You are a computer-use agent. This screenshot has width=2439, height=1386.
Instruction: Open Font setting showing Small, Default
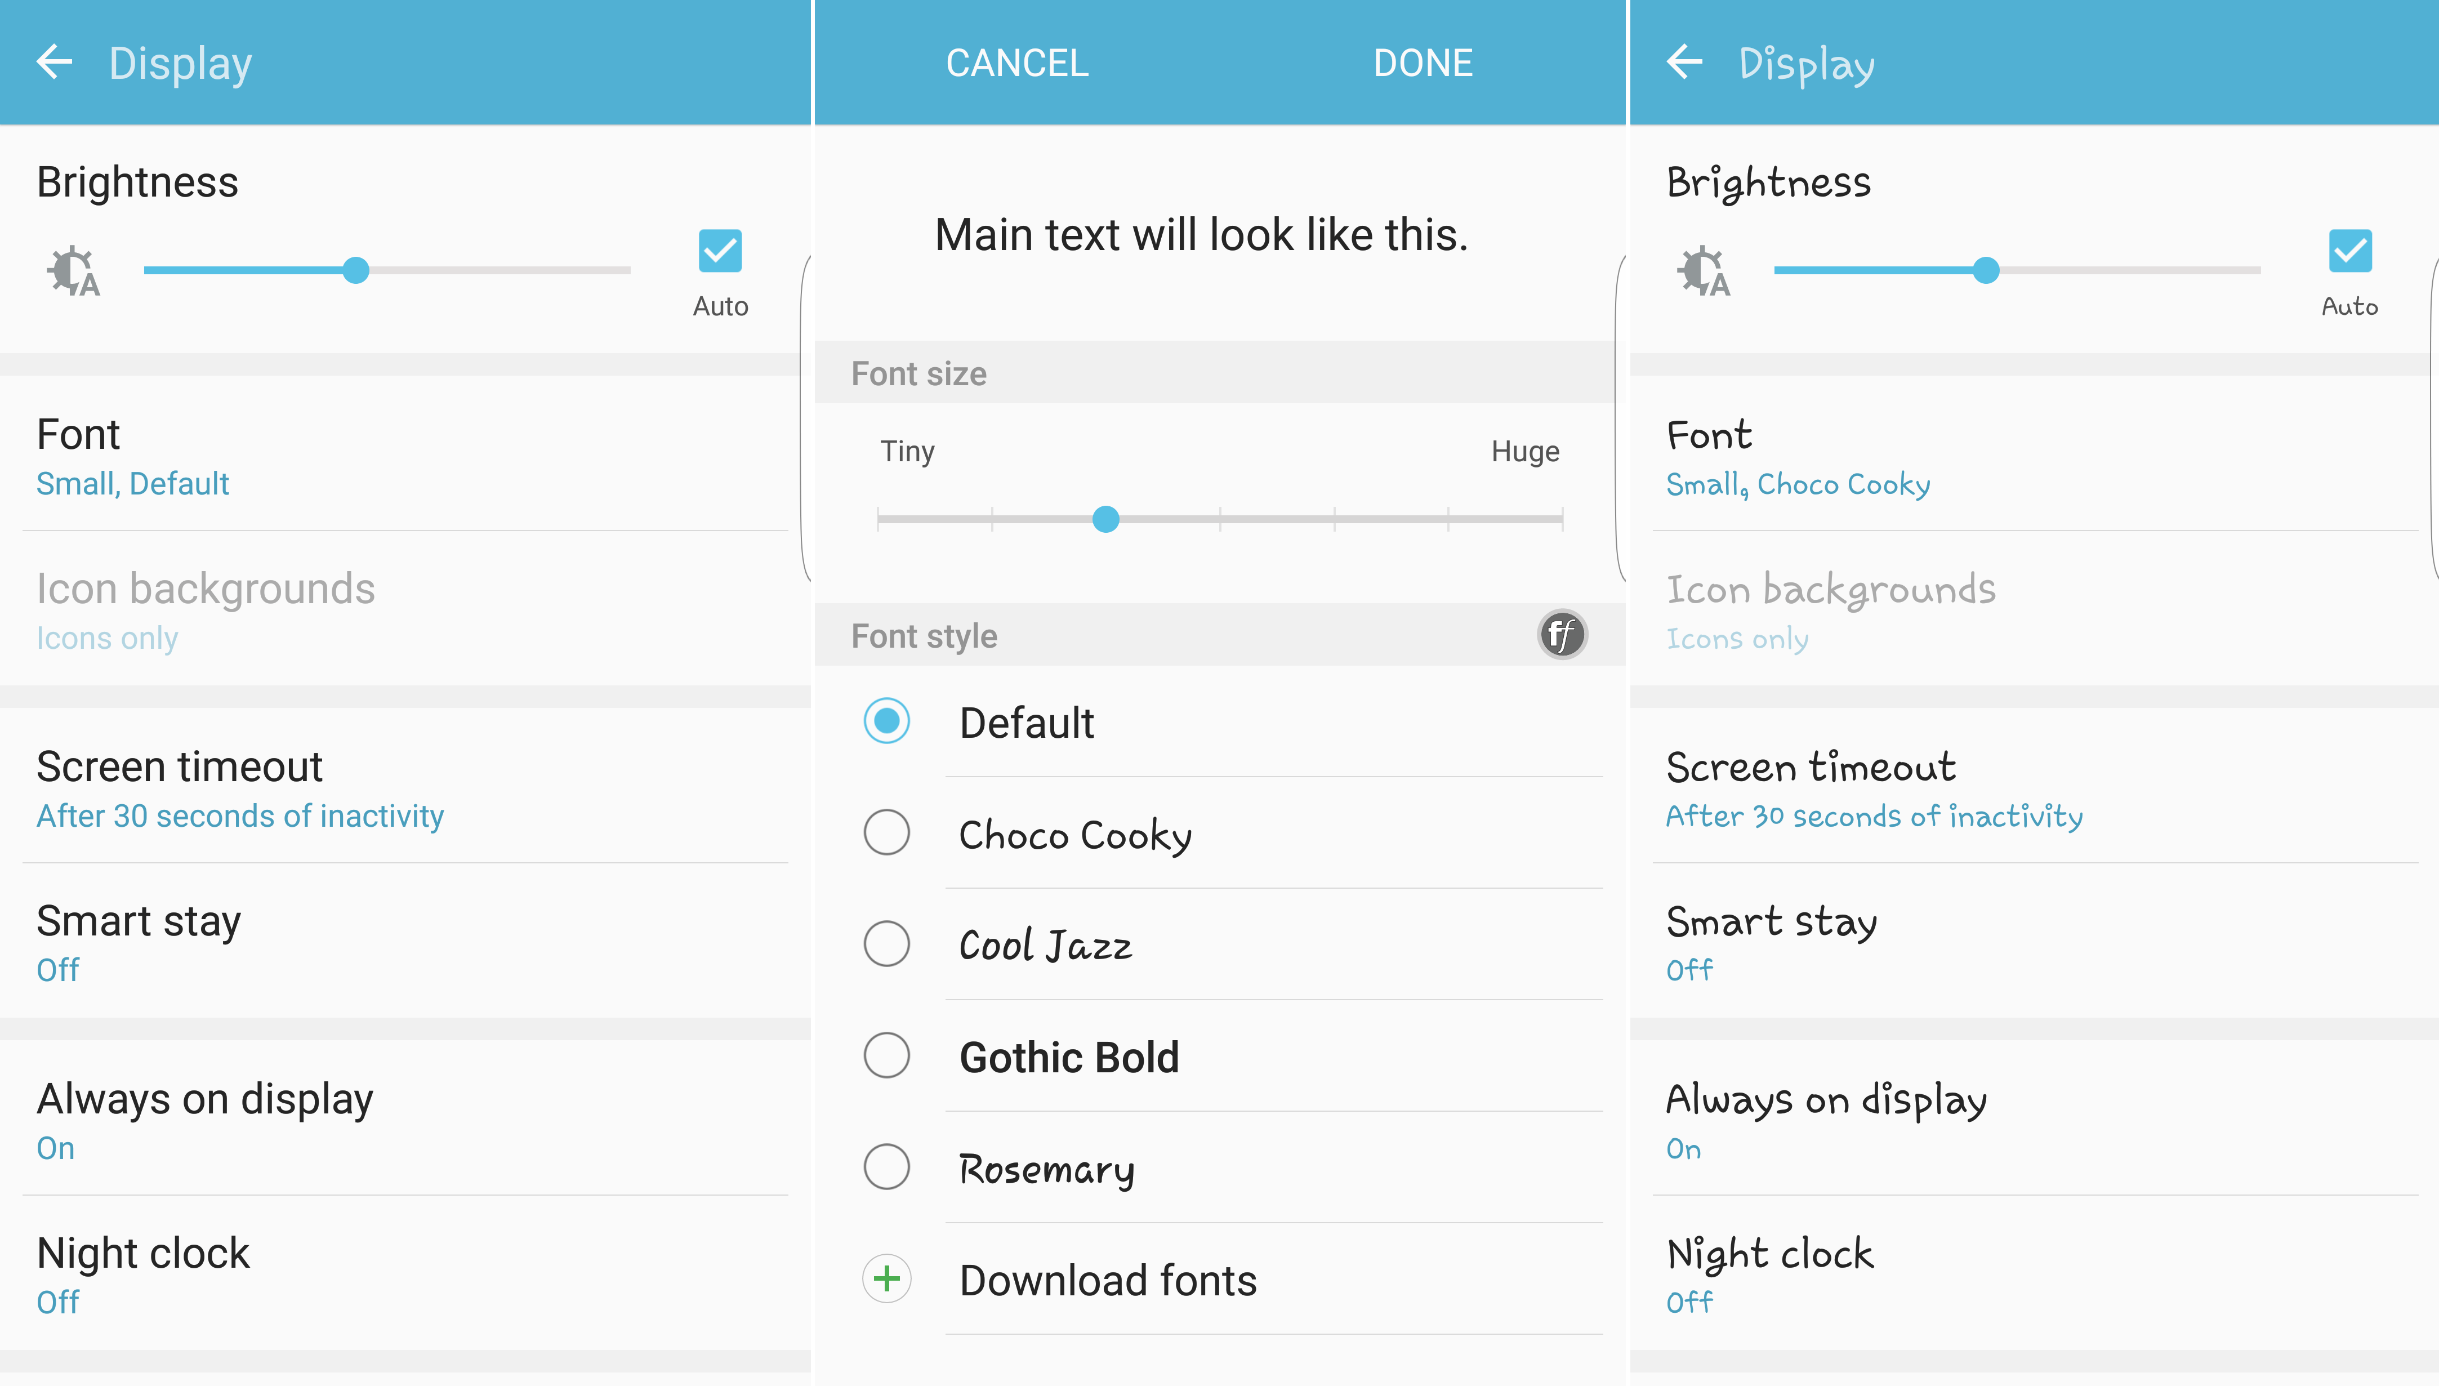[133, 457]
